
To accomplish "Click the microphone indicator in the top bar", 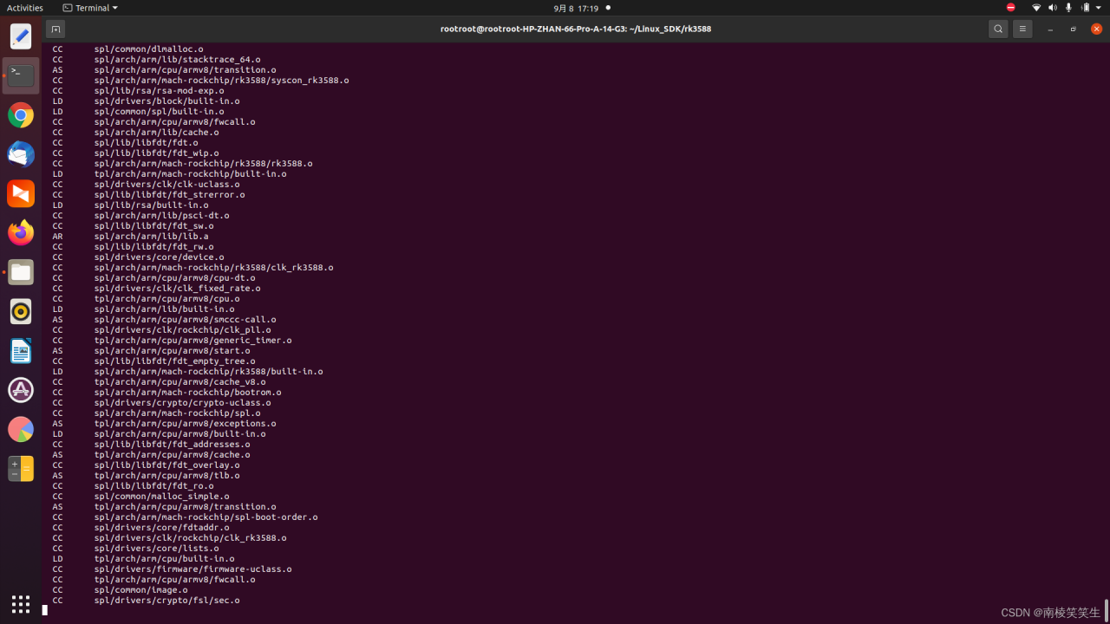I will [x=1068, y=8].
